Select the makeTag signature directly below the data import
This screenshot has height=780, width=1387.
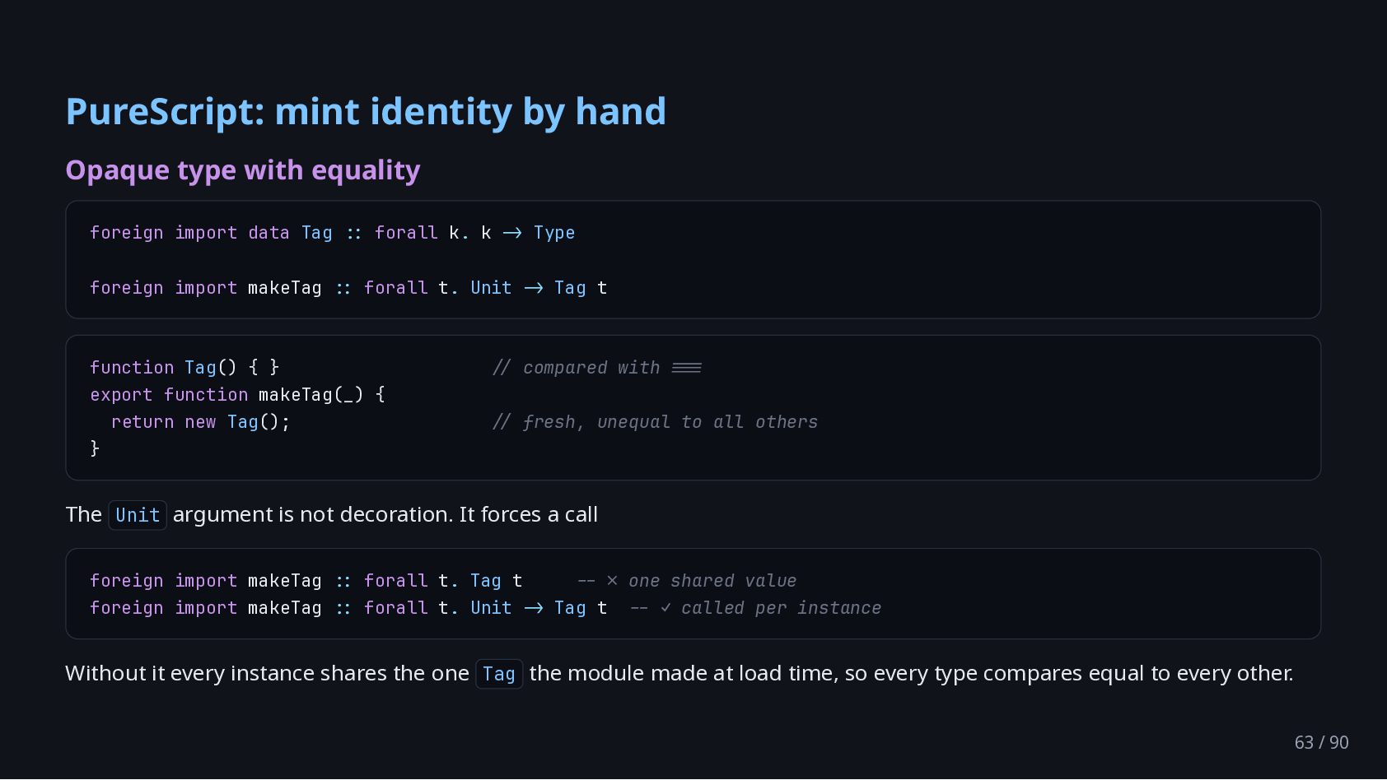pos(348,288)
